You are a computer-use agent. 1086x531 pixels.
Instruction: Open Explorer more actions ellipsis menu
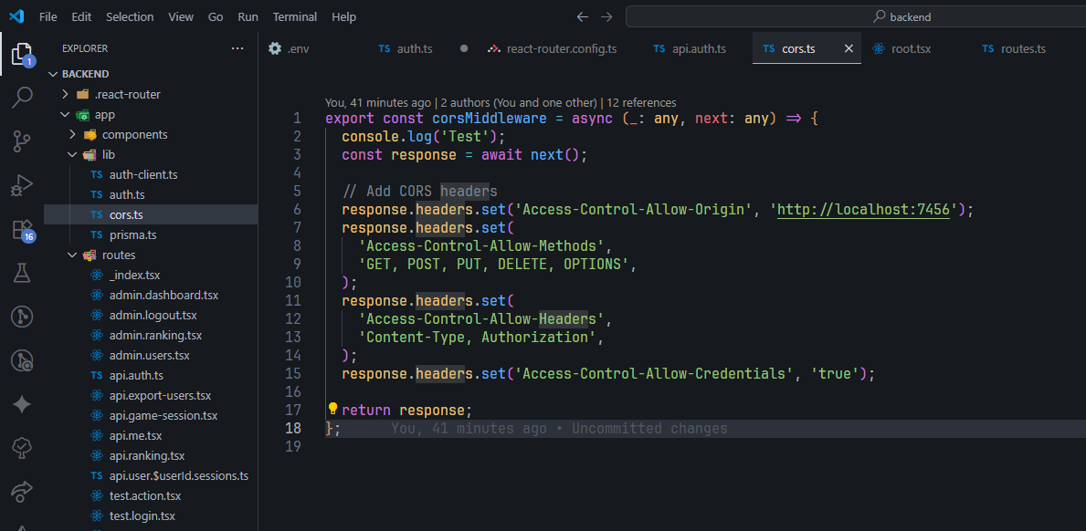237,48
